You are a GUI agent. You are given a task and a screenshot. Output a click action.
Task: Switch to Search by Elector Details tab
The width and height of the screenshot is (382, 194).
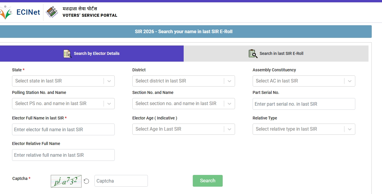pos(92,53)
